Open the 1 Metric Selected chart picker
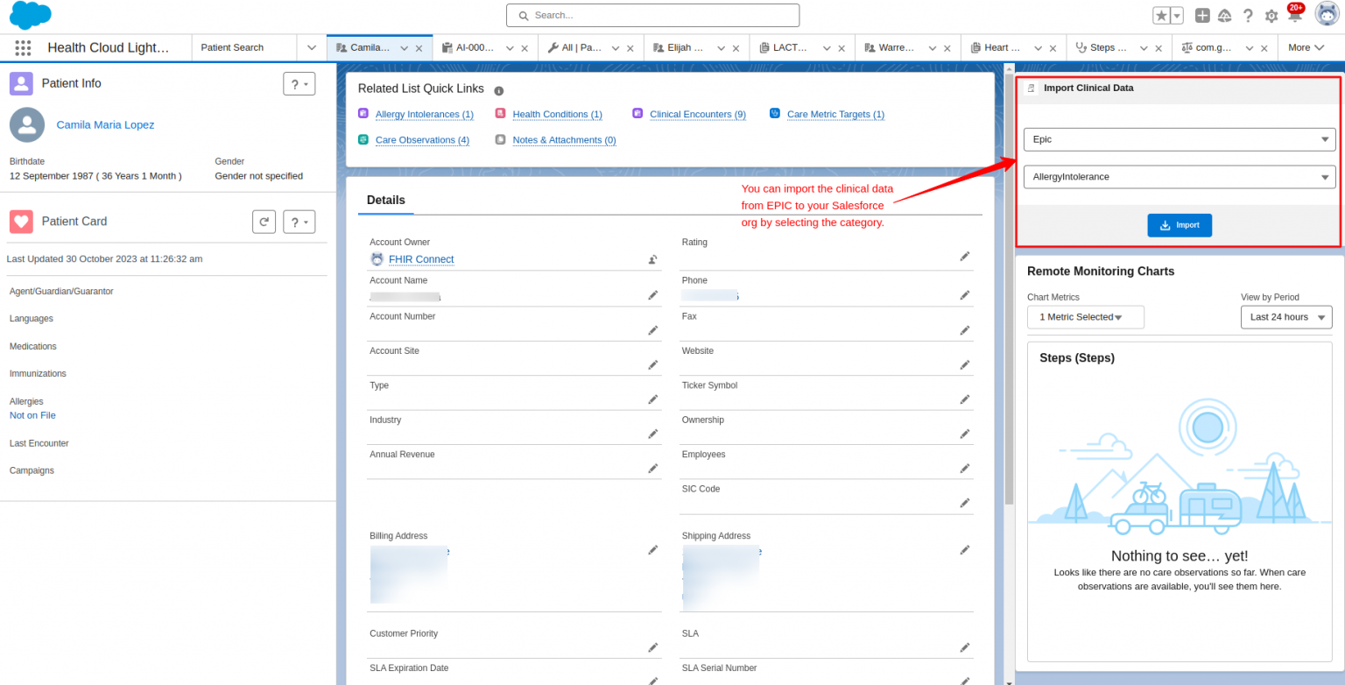The width and height of the screenshot is (1345, 685). [x=1085, y=317]
